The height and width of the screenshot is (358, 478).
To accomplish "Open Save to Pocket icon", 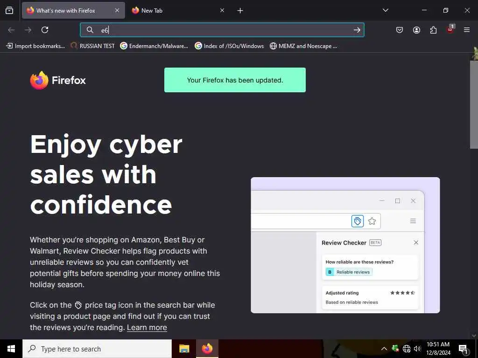I will (x=400, y=30).
